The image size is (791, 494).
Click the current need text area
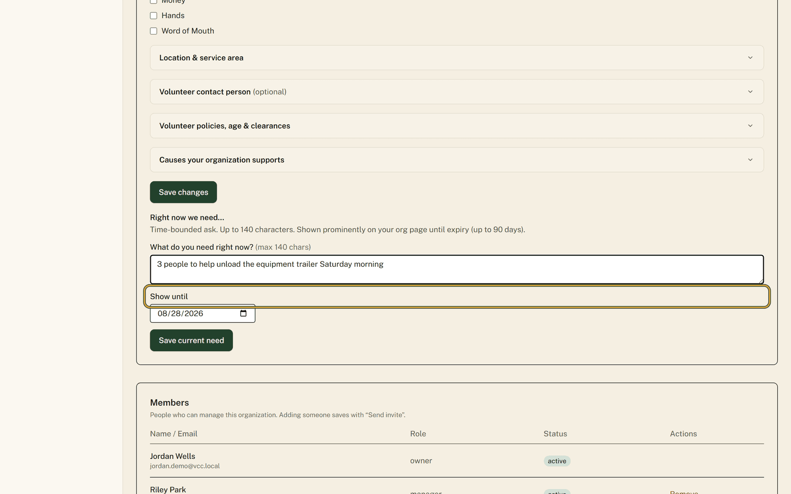pyautogui.click(x=457, y=269)
